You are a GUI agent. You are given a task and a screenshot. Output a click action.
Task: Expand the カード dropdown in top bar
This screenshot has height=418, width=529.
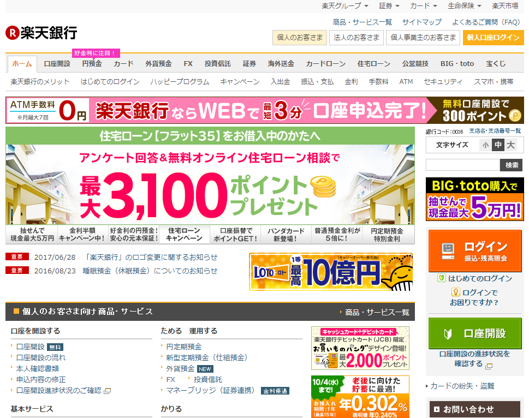[424, 6]
